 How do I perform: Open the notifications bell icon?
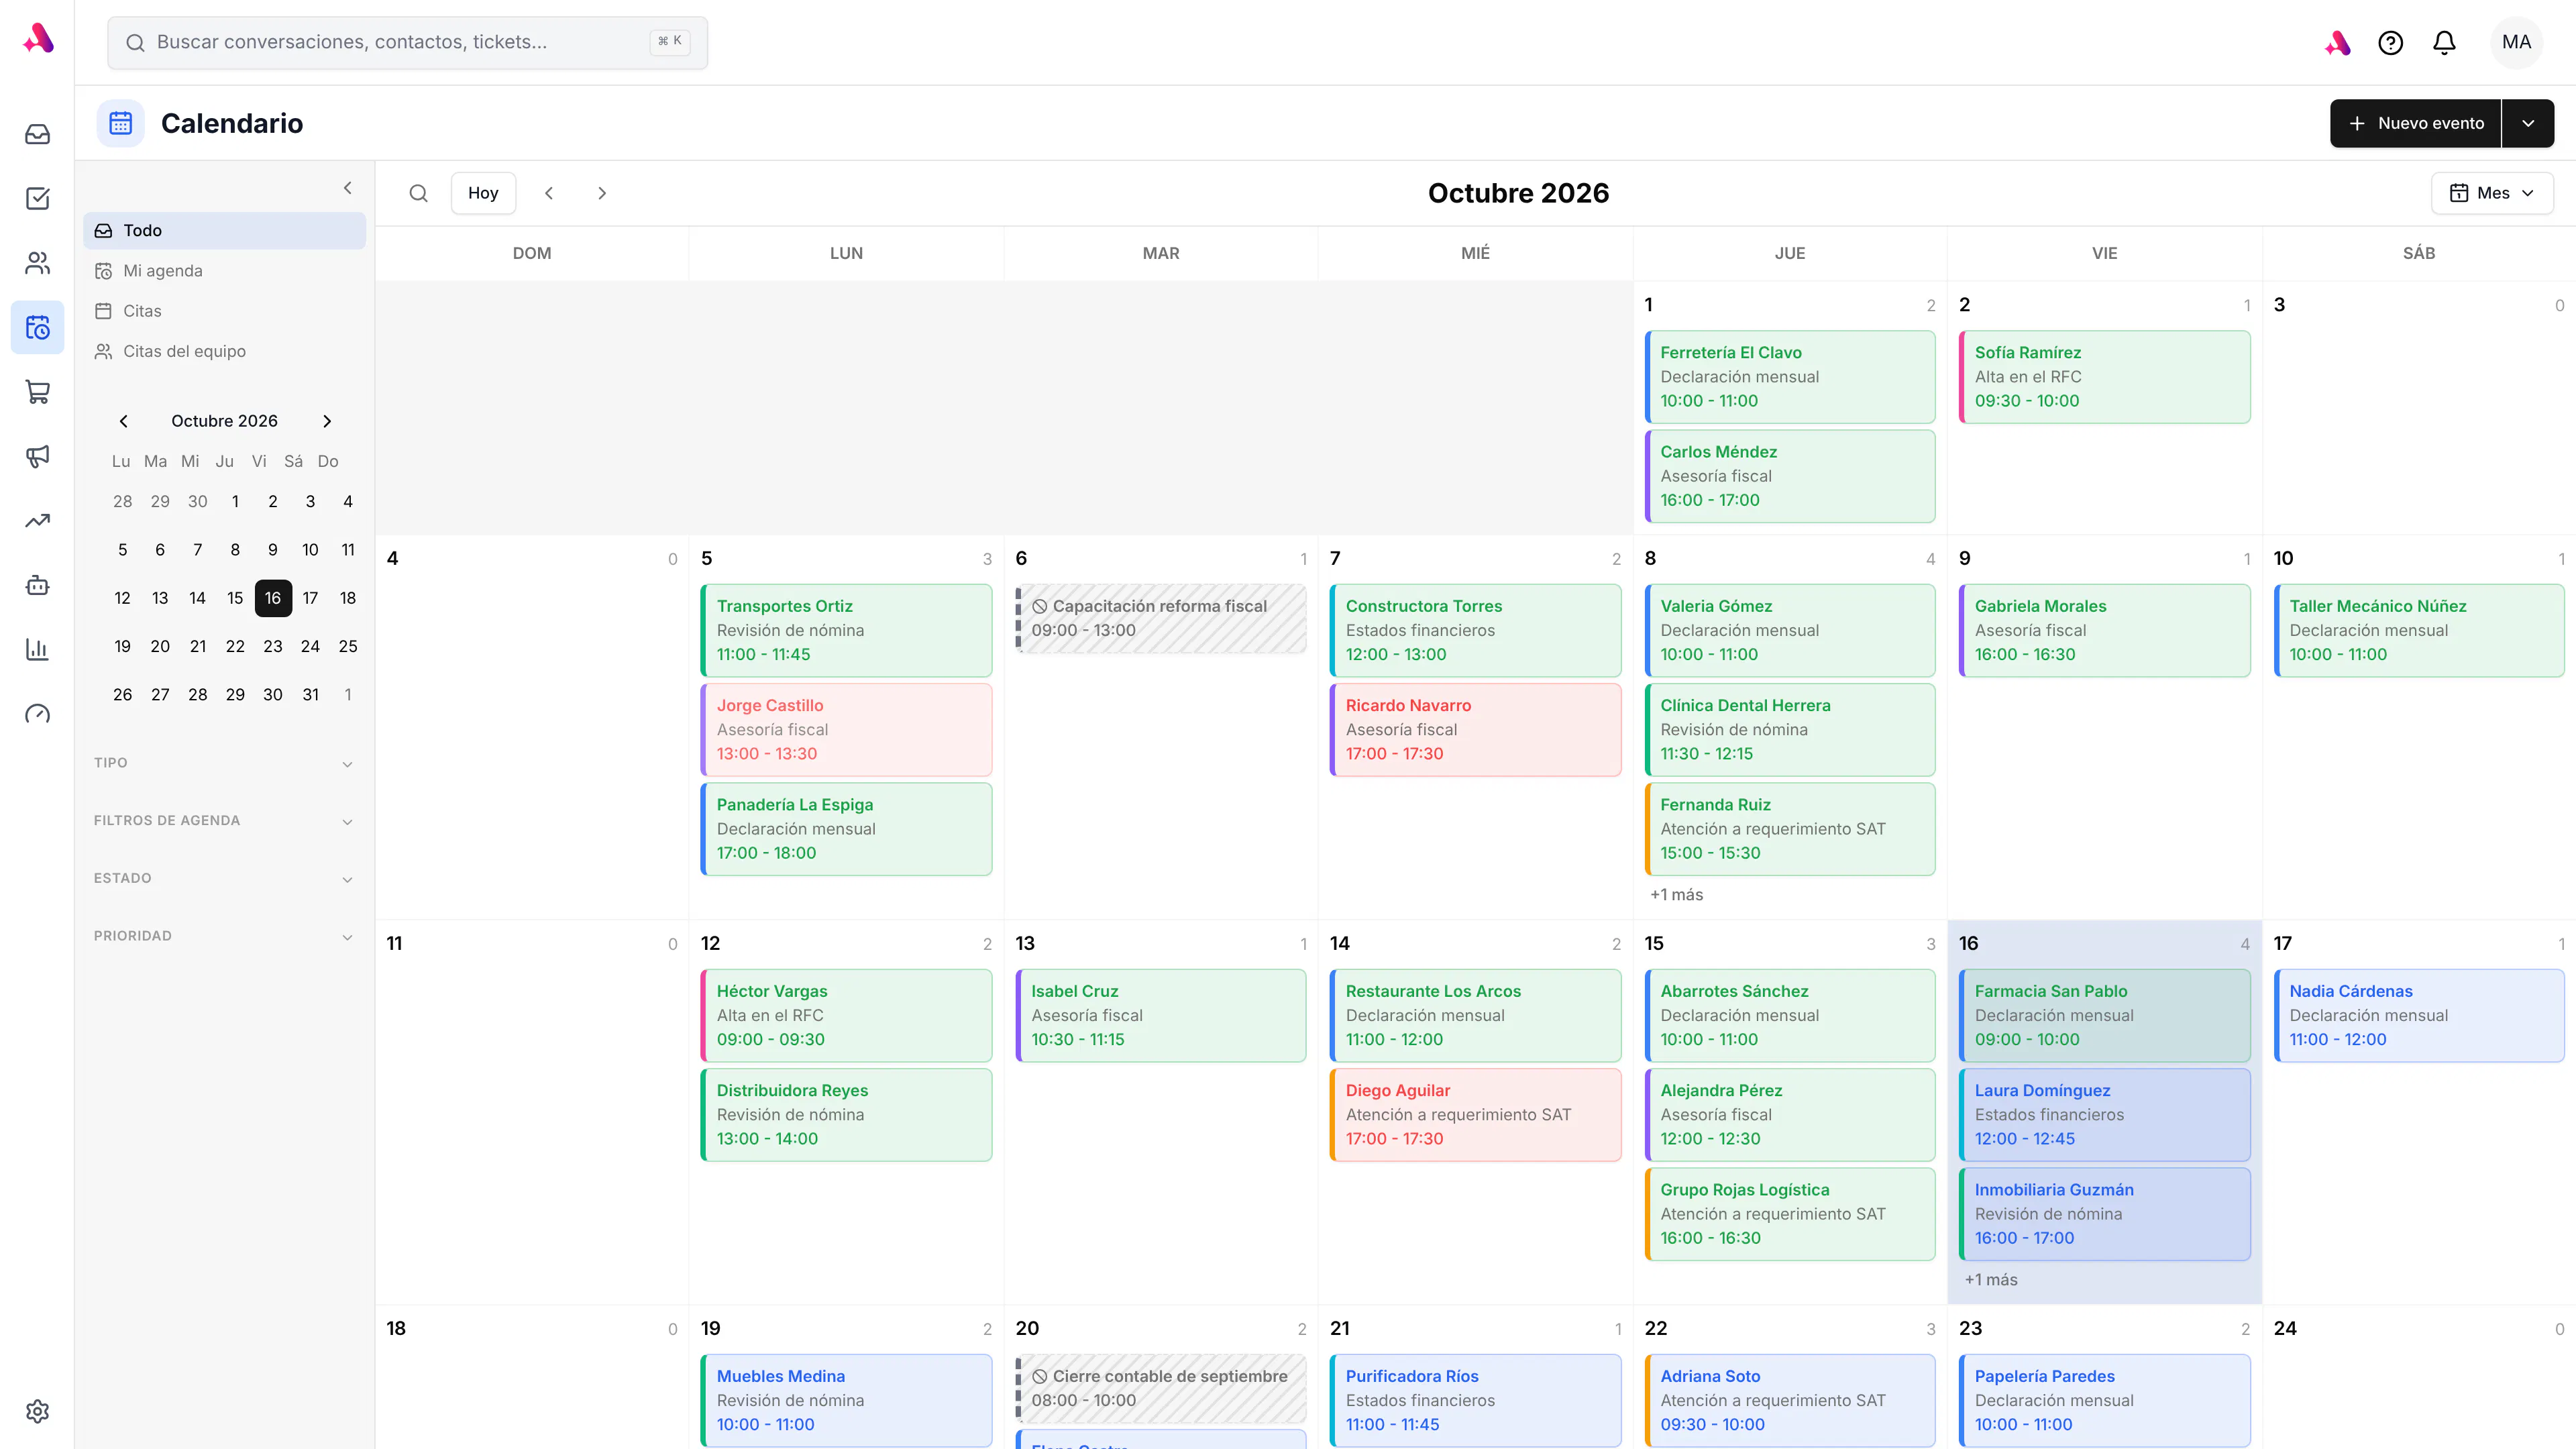[x=2444, y=42]
